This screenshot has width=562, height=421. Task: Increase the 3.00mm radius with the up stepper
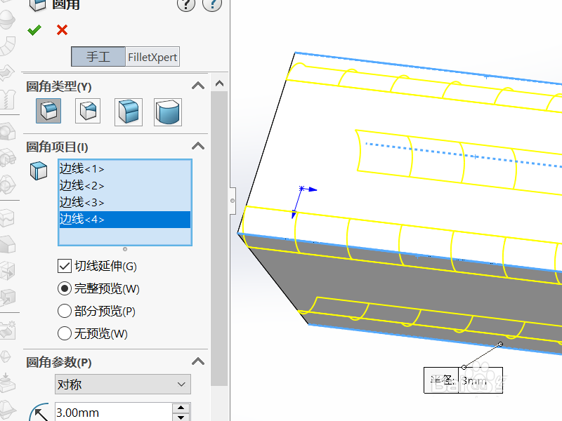(x=181, y=409)
